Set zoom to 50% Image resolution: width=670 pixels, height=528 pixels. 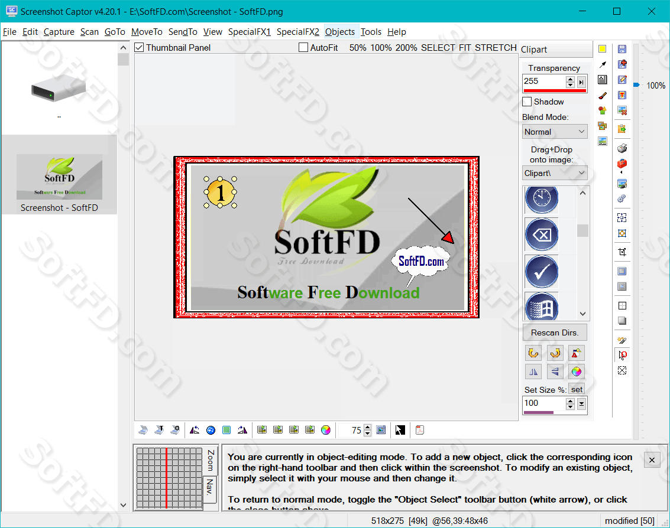coord(358,47)
